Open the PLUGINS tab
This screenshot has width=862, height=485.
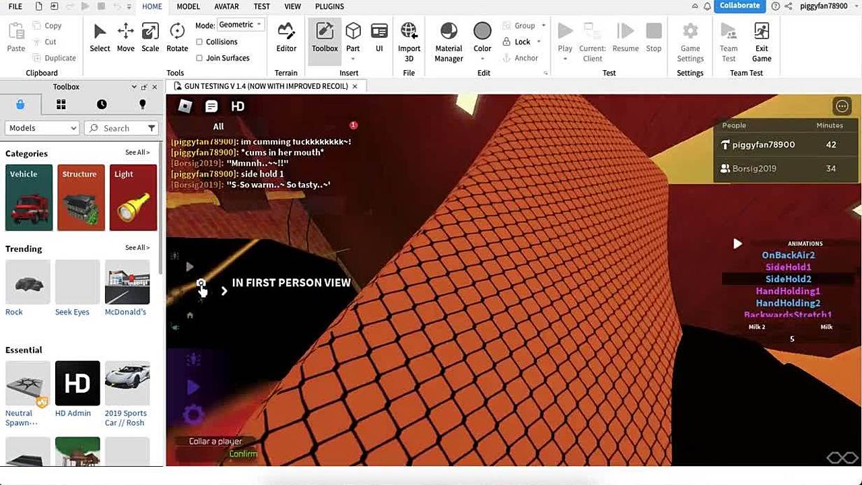[x=329, y=7]
